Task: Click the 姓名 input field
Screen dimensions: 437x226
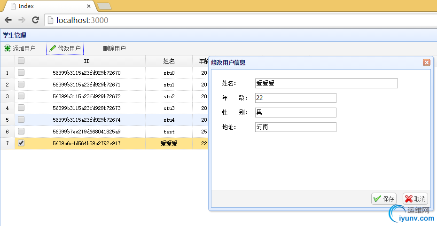Action: (327, 83)
